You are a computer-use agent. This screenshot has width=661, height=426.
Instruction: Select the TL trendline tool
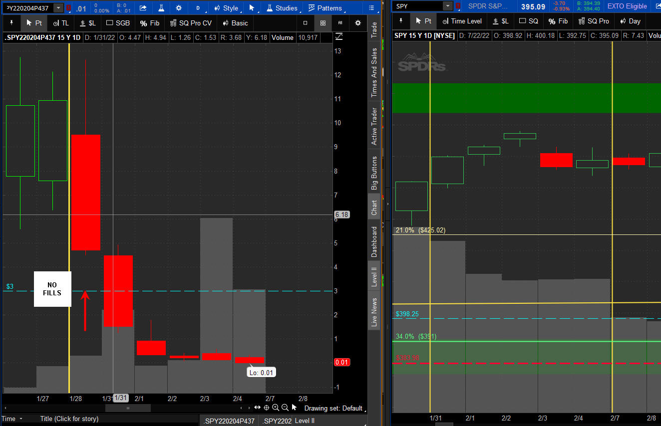(x=61, y=23)
